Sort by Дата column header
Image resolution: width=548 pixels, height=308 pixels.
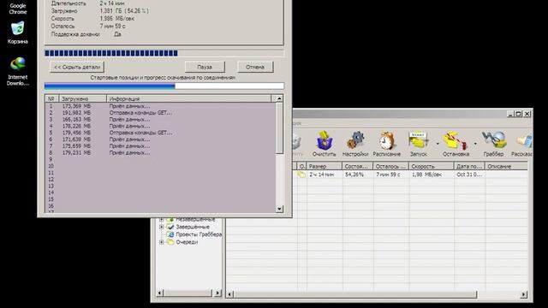pos(469,167)
